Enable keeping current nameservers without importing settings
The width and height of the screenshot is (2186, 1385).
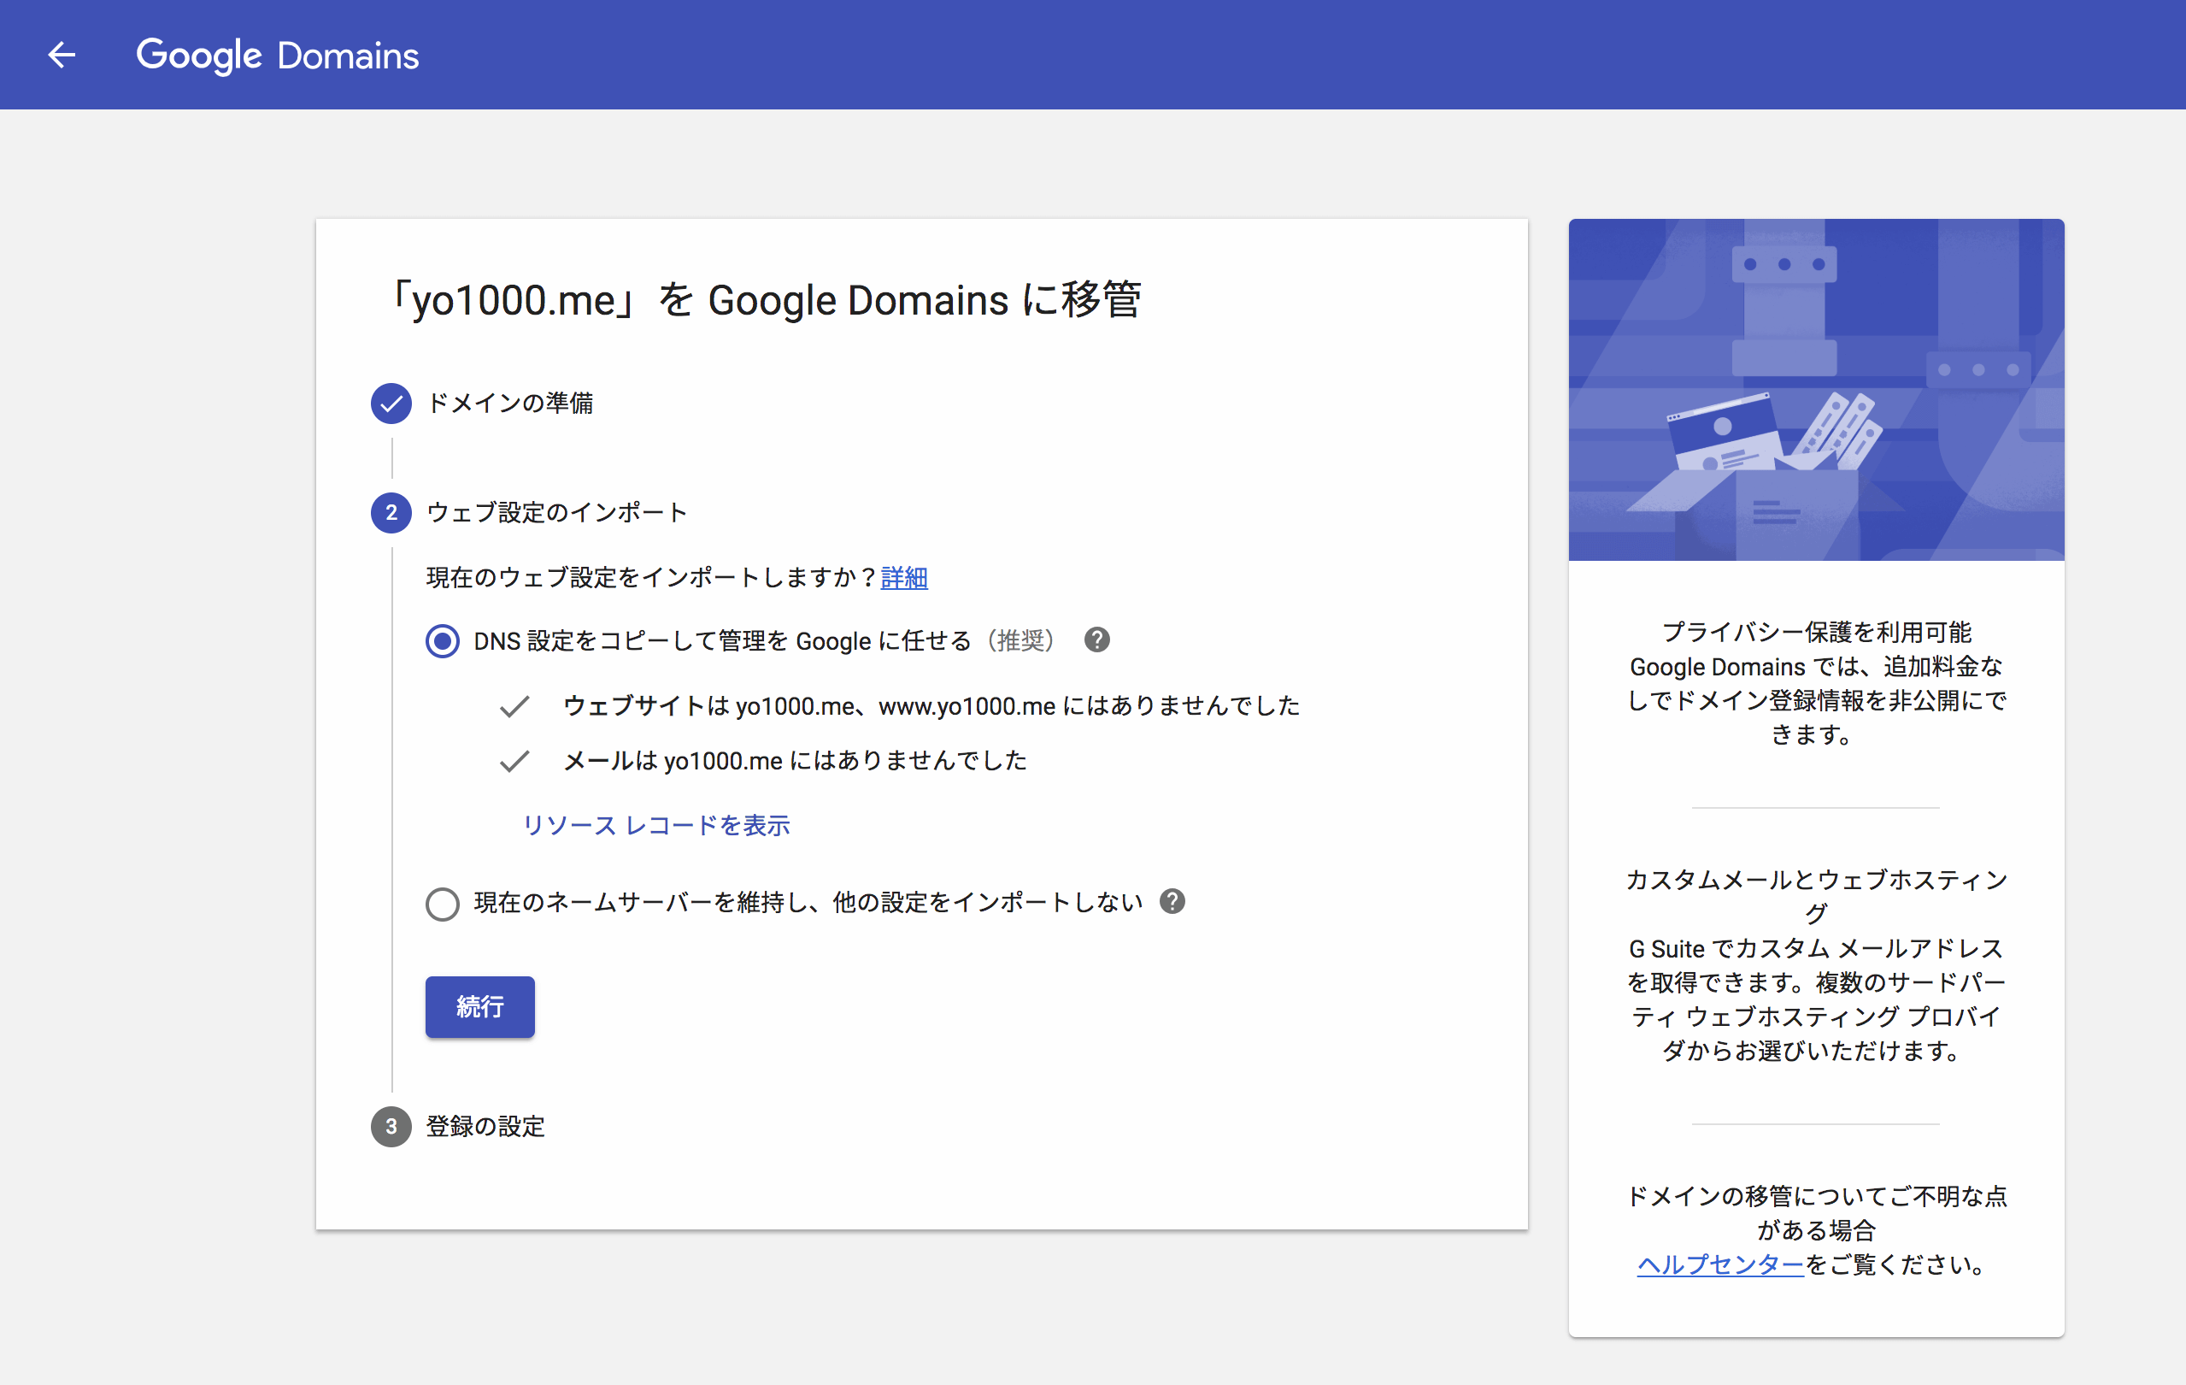(442, 904)
